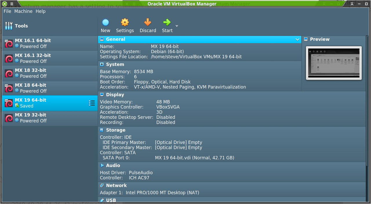The width and height of the screenshot is (371, 204).
Task: Open the USB section header
Action: click(x=111, y=200)
